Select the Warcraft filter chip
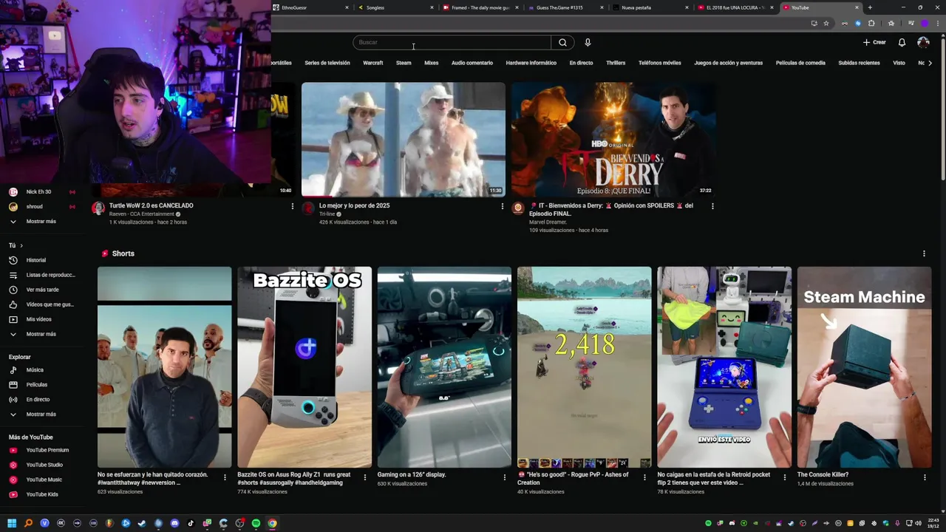Viewport: 946px width, 532px height. [372, 63]
